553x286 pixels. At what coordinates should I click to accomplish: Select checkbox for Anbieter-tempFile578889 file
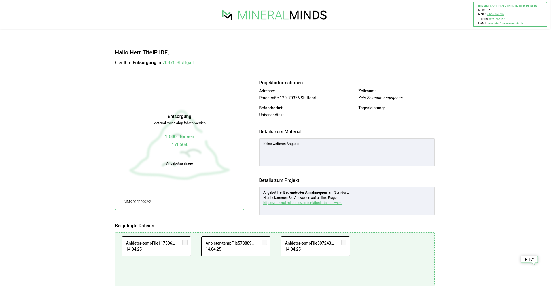264,243
